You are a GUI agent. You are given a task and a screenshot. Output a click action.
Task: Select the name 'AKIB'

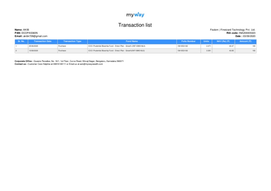click(x=26, y=30)
